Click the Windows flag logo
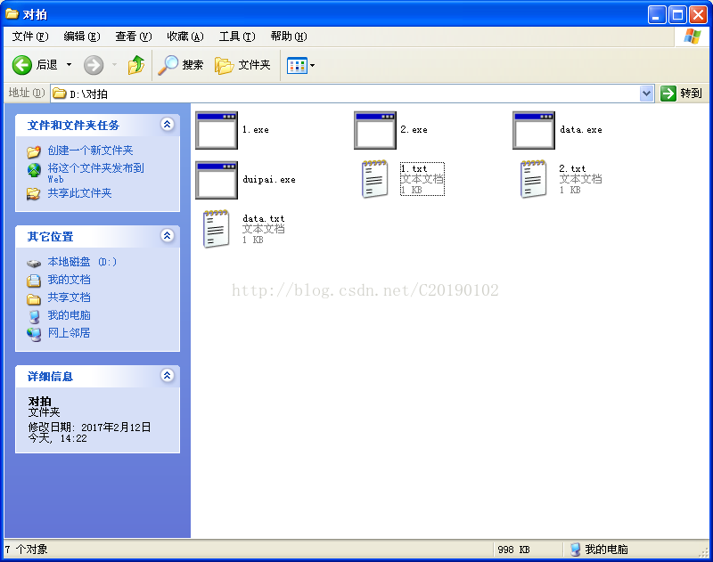The height and width of the screenshot is (562, 713). (693, 37)
